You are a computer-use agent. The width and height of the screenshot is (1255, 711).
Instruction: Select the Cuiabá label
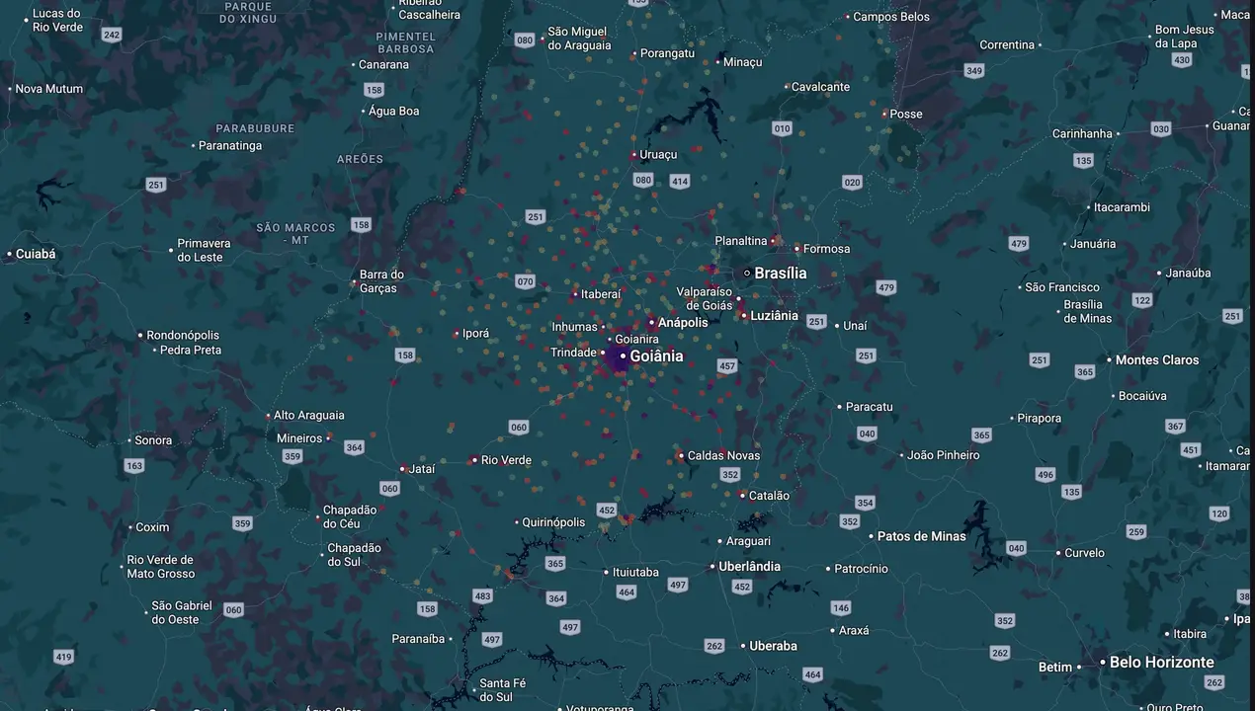tap(36, 254)
